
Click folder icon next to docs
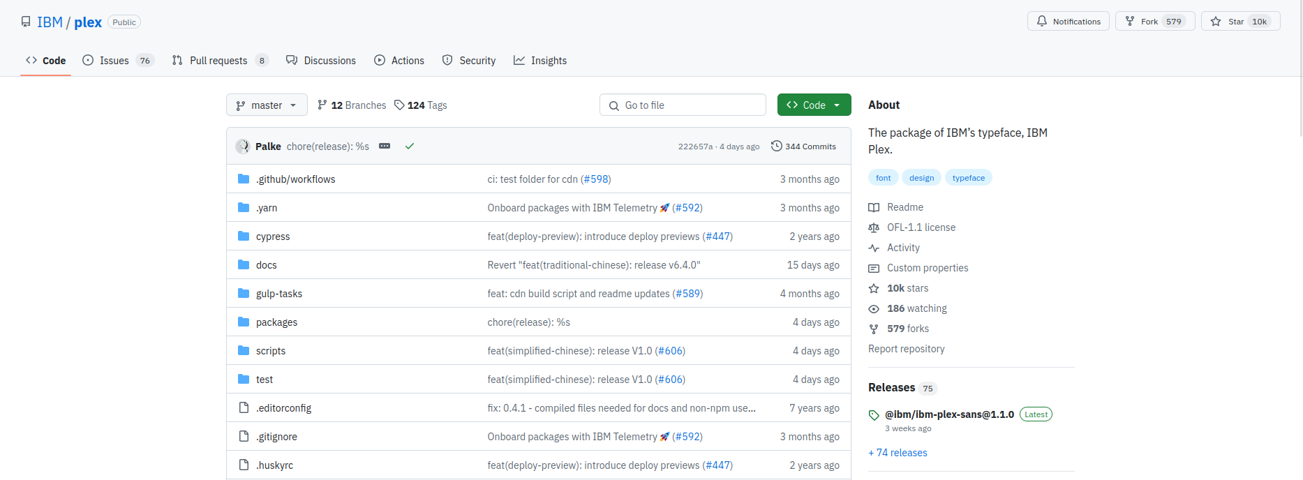(x=244, y=265)
